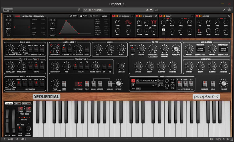Click the A+B layer button
Viewport: 234px width, 142px height.
click(161, 85)
